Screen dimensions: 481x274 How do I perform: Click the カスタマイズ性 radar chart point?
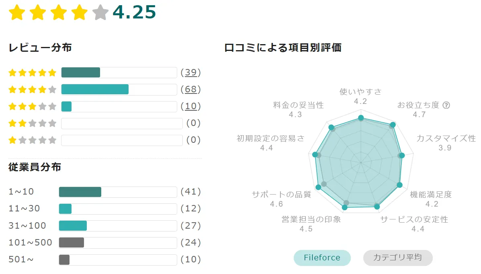(x=401, y=156)
